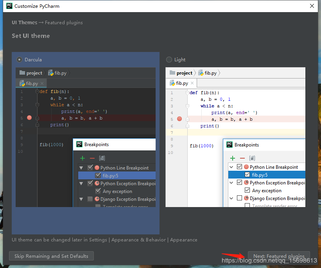Uncheck Python Line Breakpoint checkbox in Darcula preview
This screenshot has width=321, height=268.
coord(90,168)
